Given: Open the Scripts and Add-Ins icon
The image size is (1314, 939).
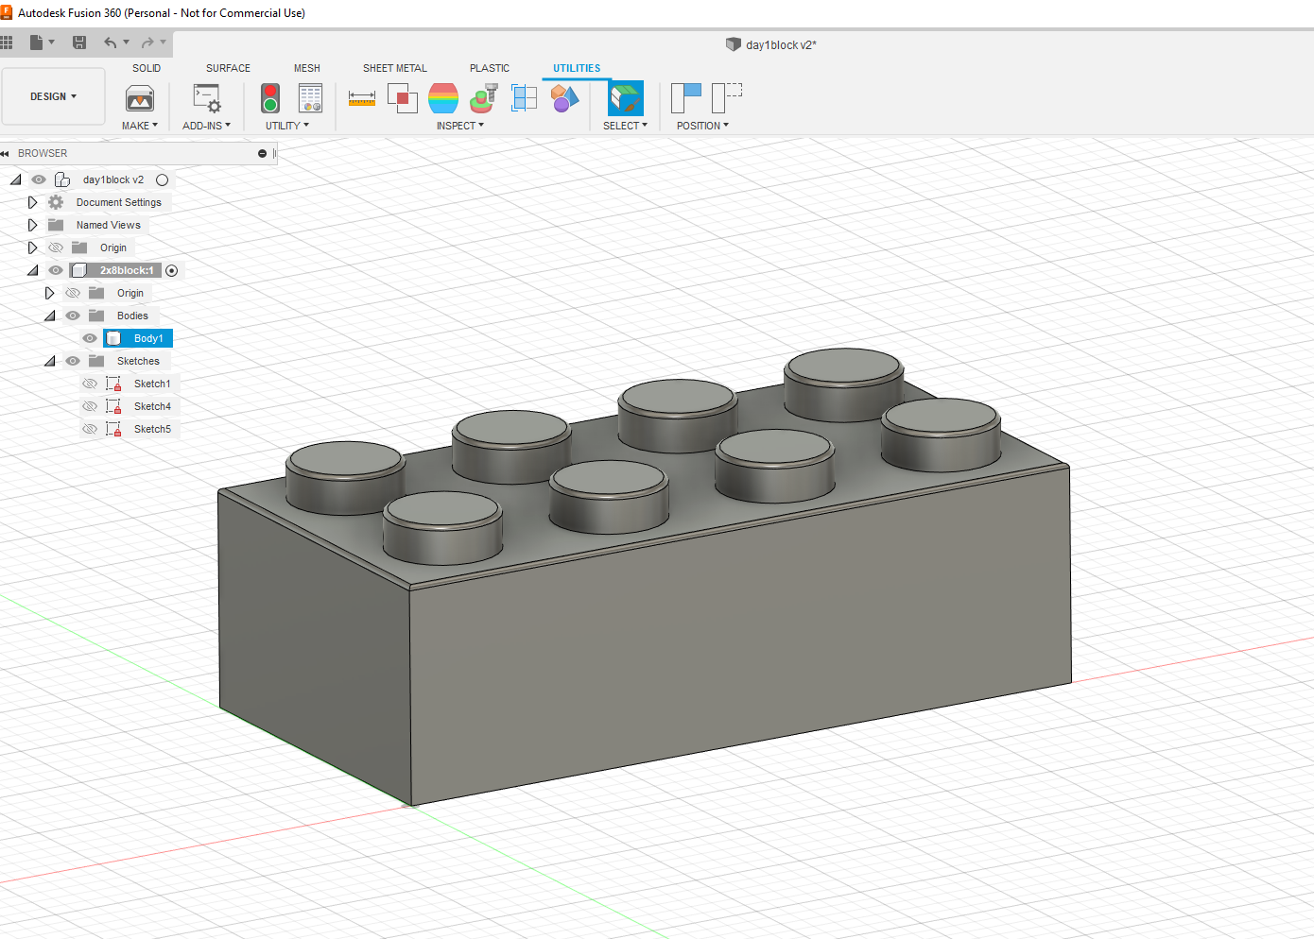Looking at the screenshot, I should (x=206, y=98).
